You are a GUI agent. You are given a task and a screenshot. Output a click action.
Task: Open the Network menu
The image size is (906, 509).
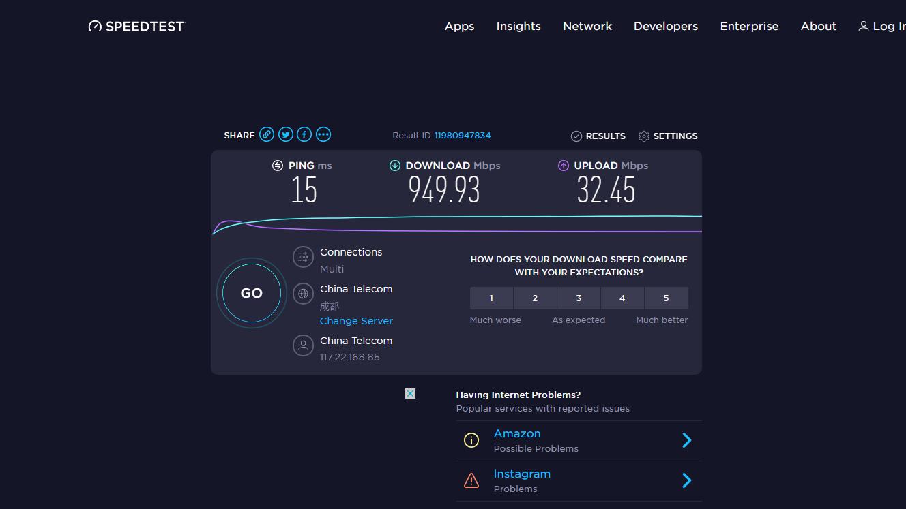coord(587,26)
